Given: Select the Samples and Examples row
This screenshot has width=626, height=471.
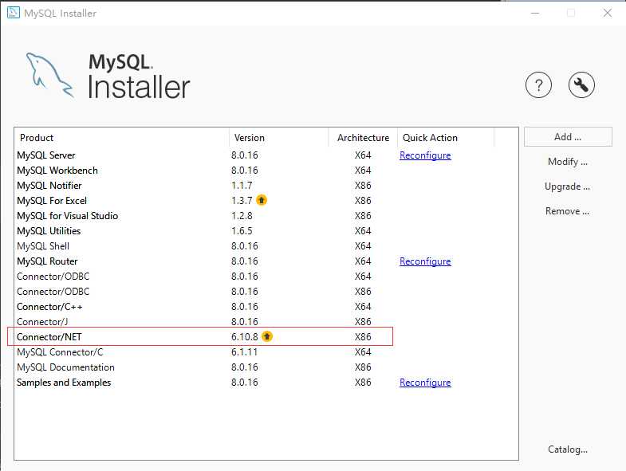Looking at the screenshot, I should tap(266, 383).
